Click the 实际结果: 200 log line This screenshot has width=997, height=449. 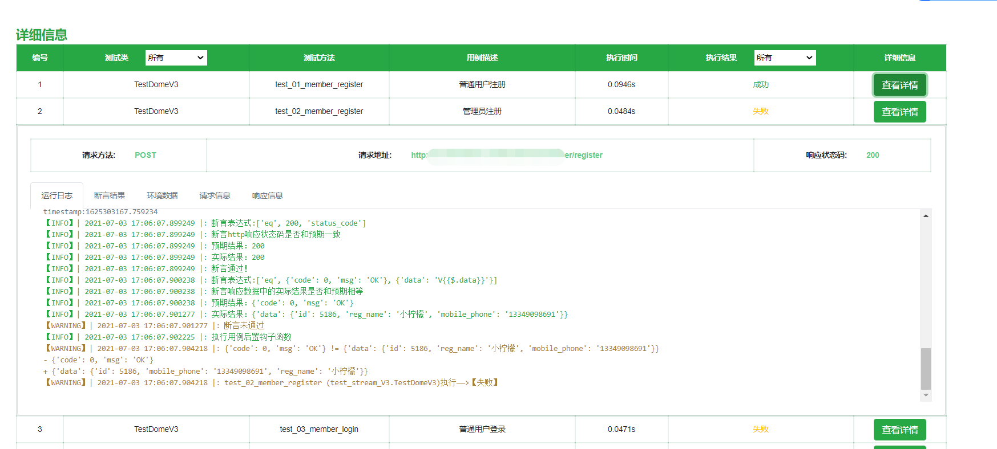154,257
